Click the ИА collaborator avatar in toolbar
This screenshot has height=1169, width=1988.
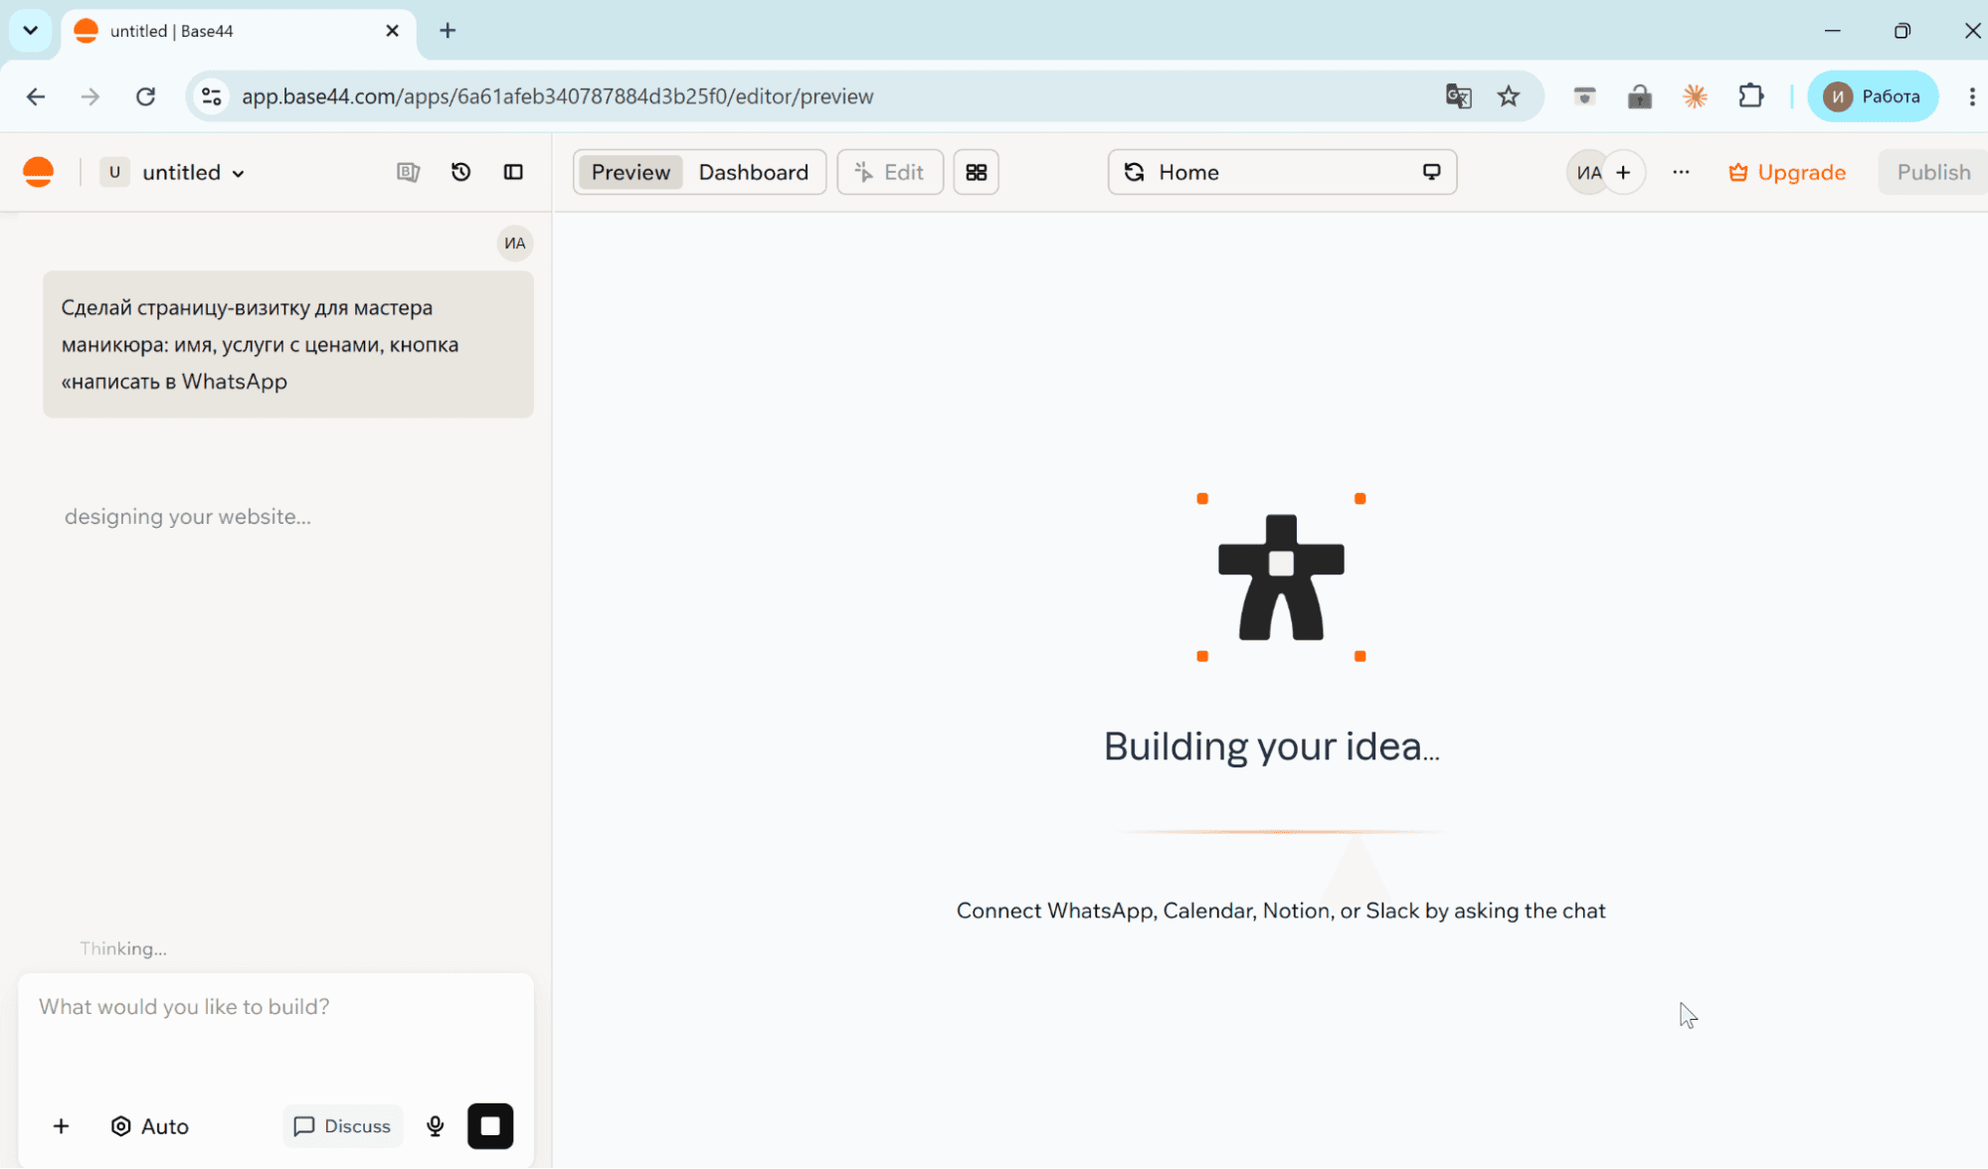(1588, 172)
